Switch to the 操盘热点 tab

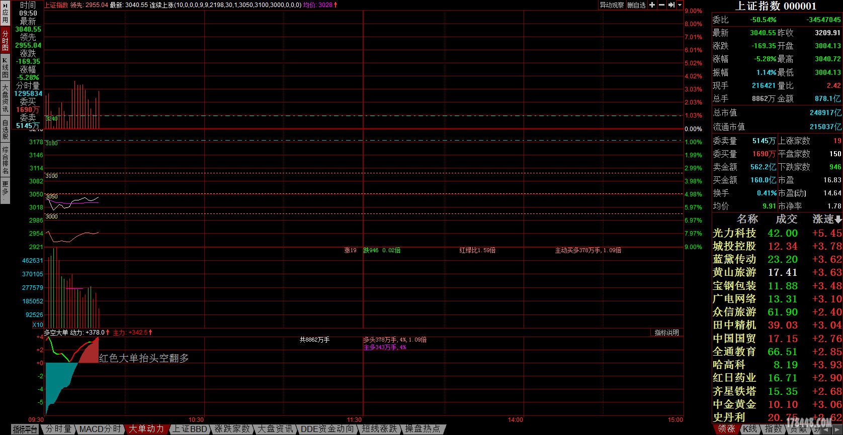(x=423, y=429)
